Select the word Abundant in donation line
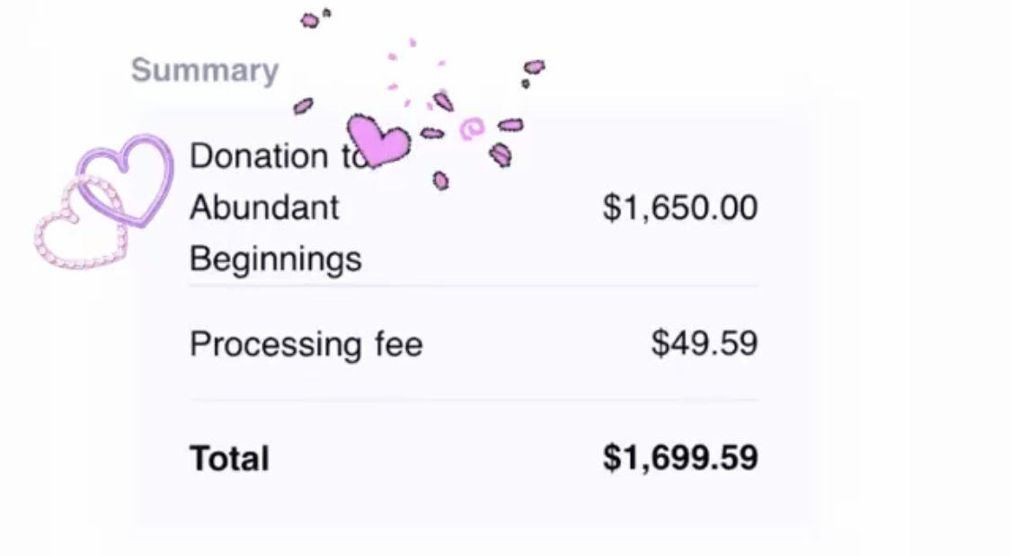Viewport: 1011px width, 556px height. coord(264,207)
